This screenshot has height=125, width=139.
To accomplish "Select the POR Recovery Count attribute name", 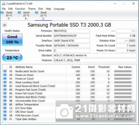I will click(x=27, y=115).
